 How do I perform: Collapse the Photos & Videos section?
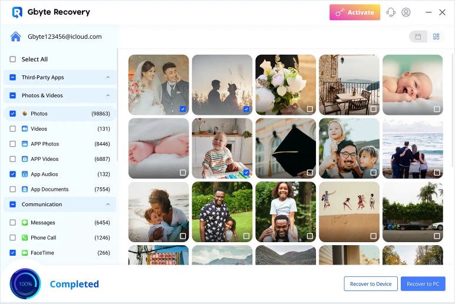click(108, 95)
